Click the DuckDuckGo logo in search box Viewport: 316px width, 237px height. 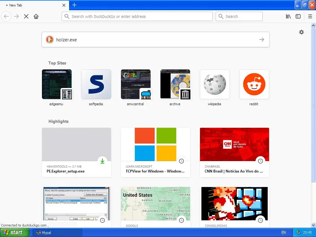coord(50,39)
